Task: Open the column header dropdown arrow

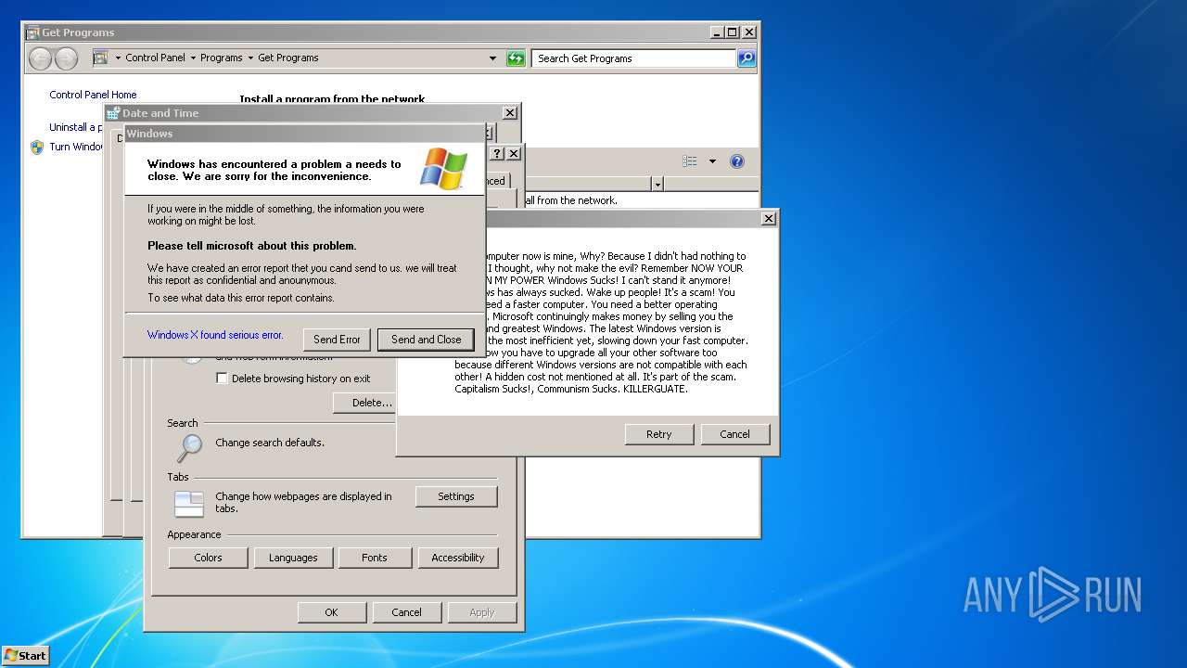Action: click(x=657, y=185)
